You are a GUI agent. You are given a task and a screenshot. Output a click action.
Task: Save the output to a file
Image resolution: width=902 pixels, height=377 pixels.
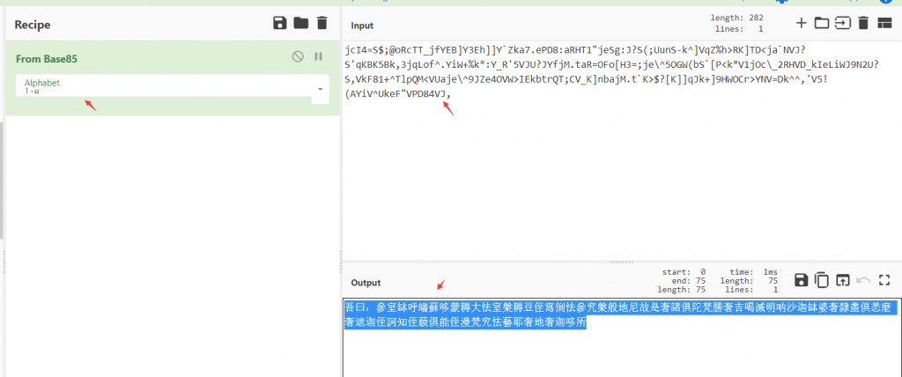pos(801,280)
